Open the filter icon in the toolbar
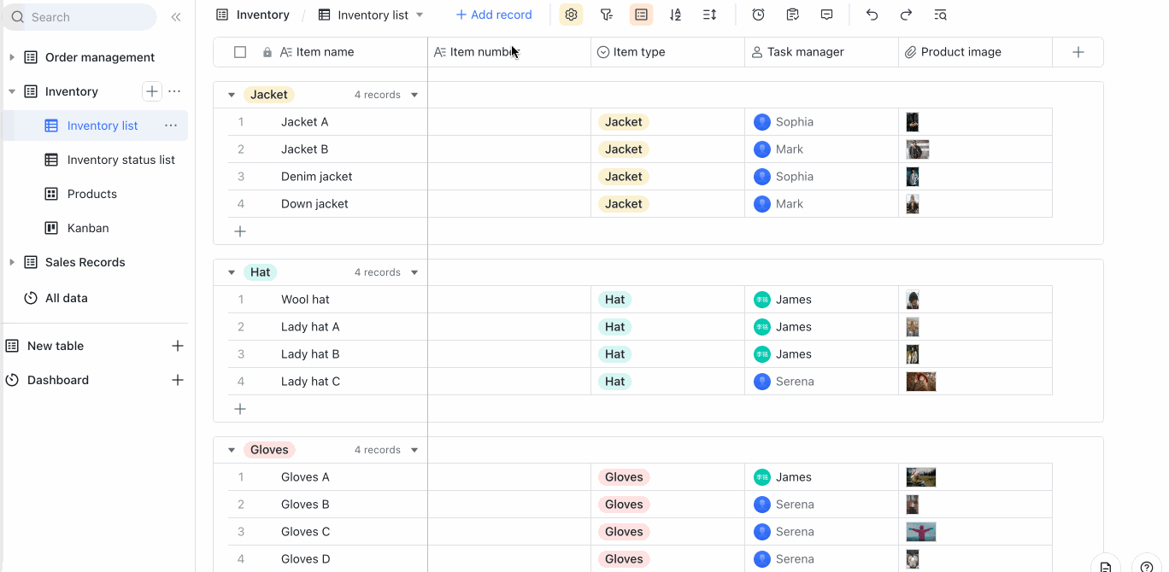 tap(607, 15)
